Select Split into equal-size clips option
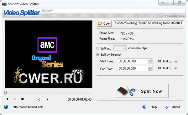This screenshot has height=115, width=188. [98, 48]
